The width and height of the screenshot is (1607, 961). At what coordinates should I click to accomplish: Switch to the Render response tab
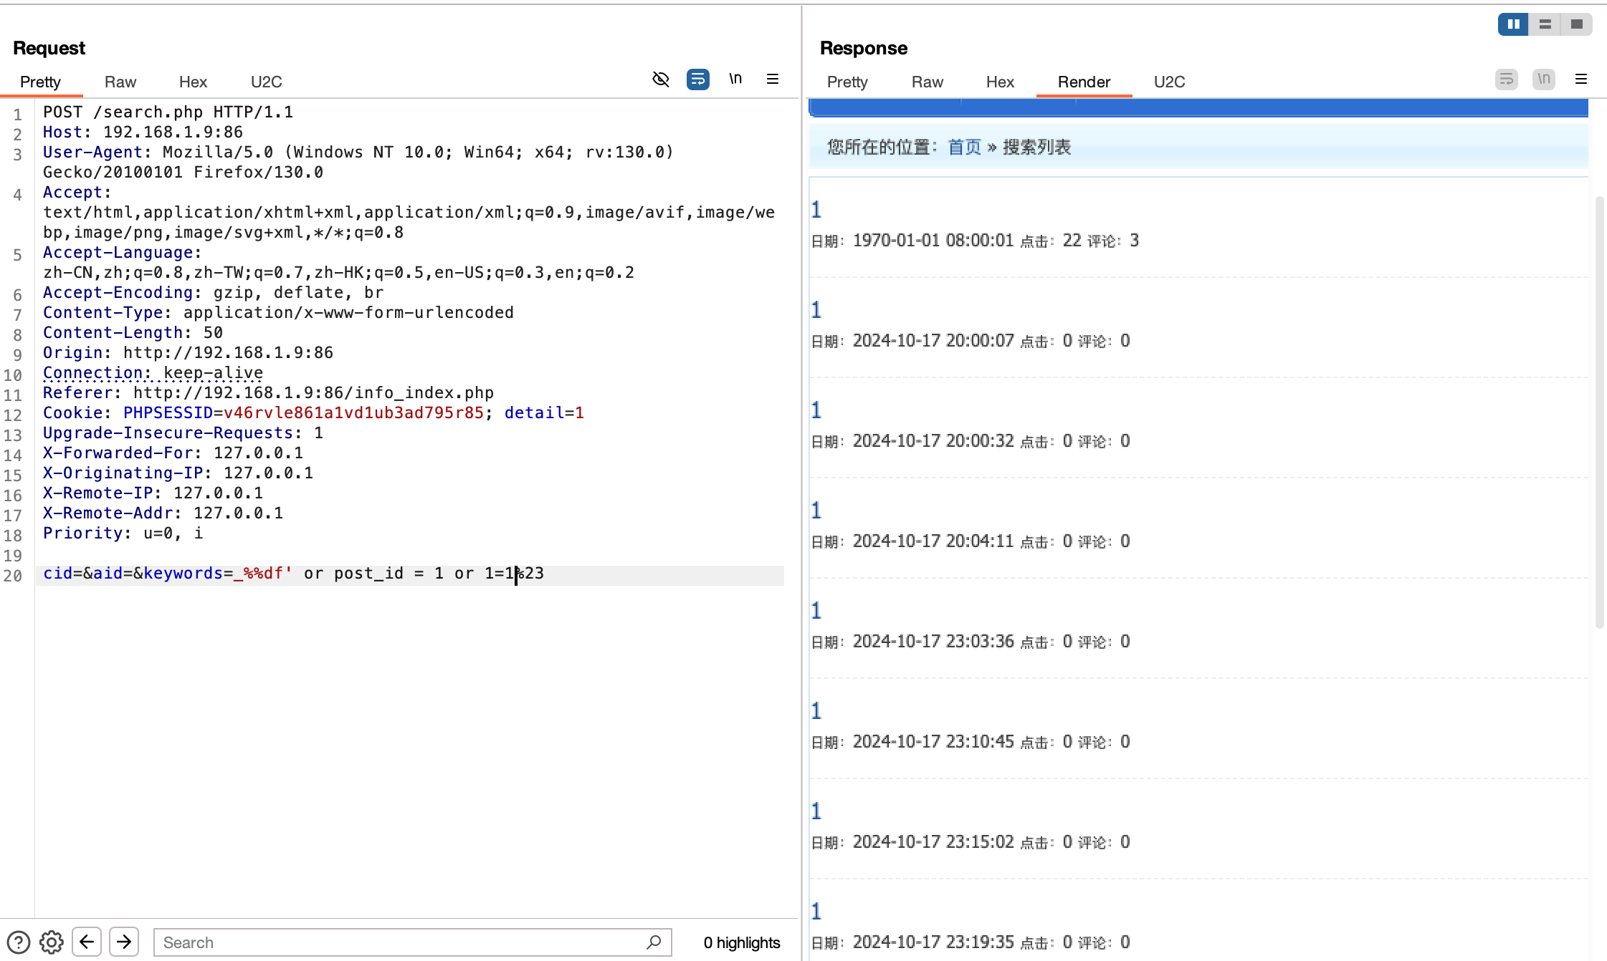[x=1083, y=81]
